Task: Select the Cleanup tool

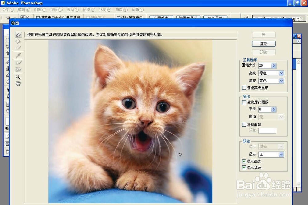Action: coord(18,62)
